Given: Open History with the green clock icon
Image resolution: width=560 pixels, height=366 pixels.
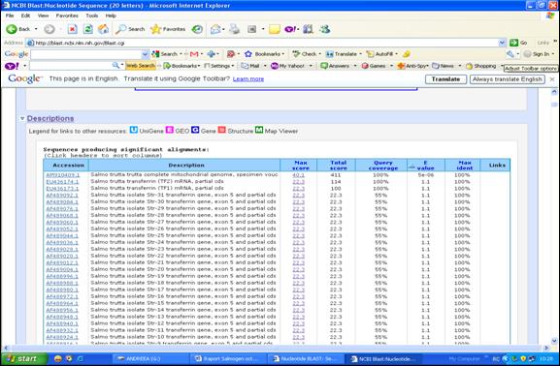Looking at the screenshot, I should click(197, 29).
